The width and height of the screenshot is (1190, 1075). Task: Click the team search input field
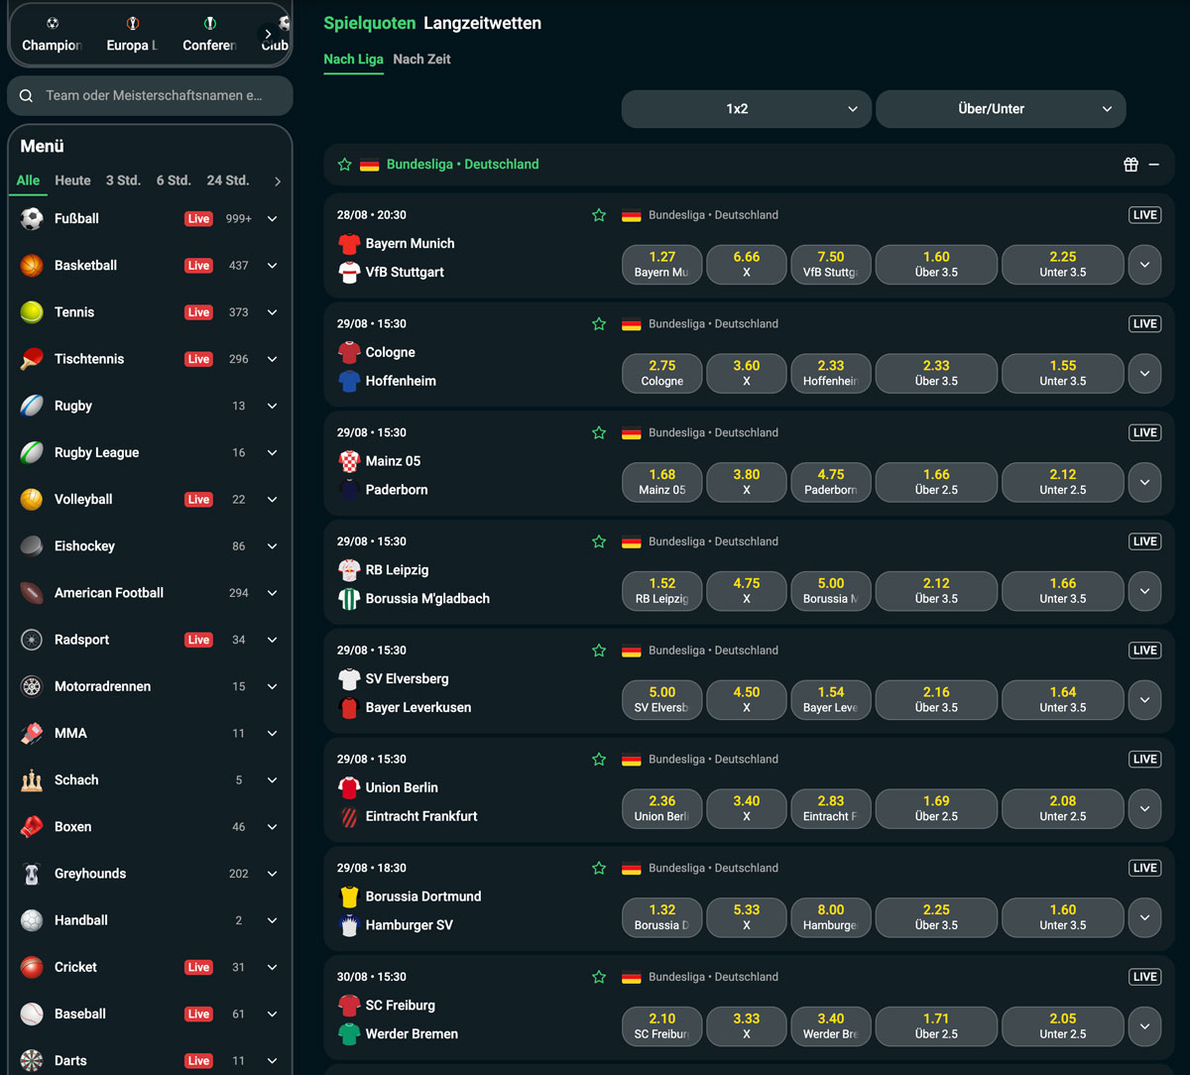[151, 96]
